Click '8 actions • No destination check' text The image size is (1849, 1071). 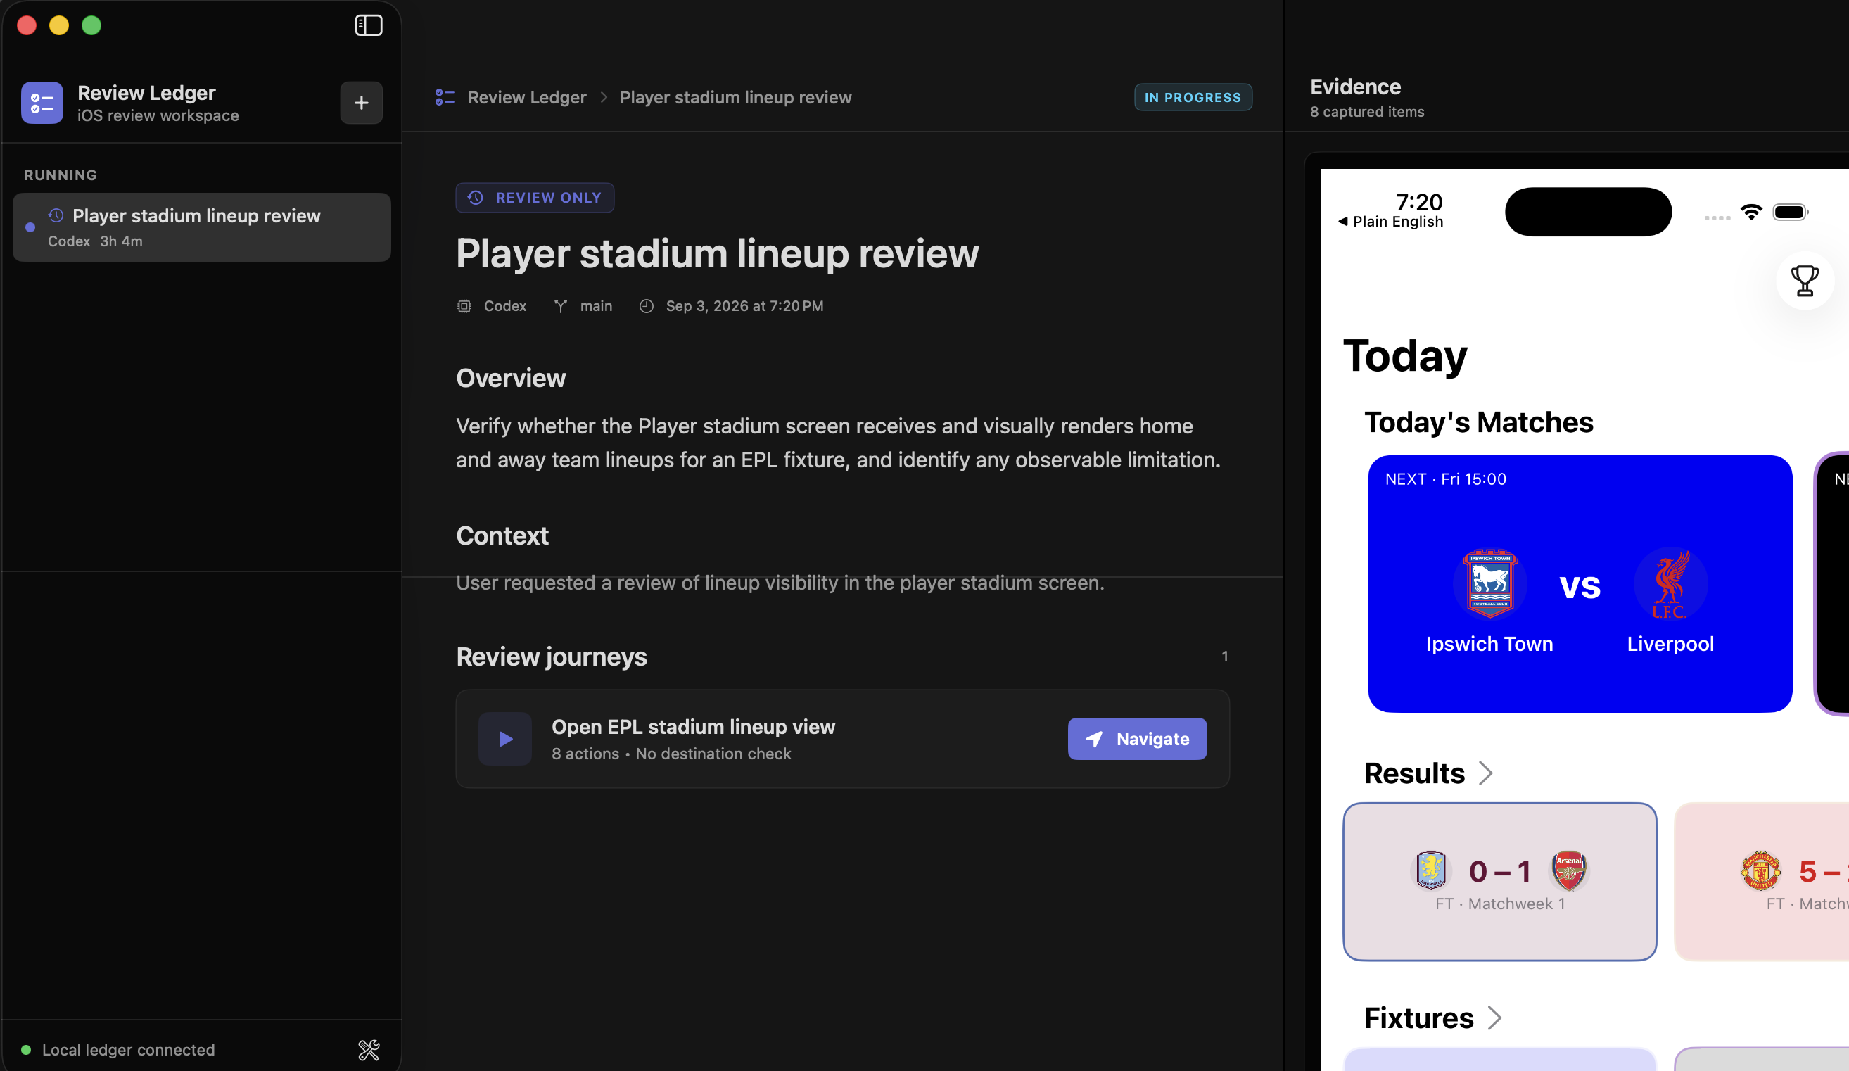pos(671,754)
